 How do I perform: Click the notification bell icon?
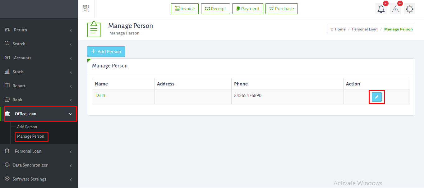point(381,9)
